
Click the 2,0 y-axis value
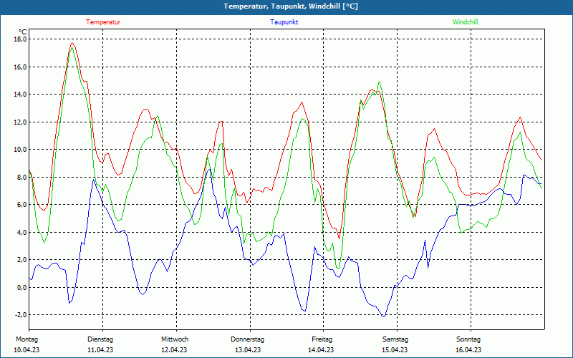pyautogui.click(x=21, y=260)
